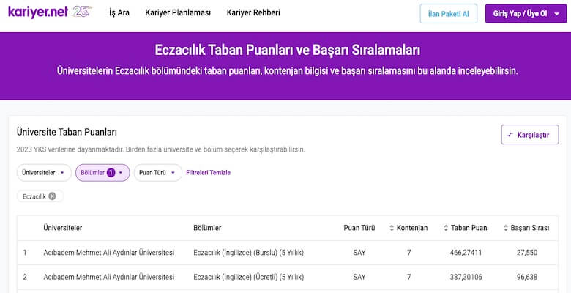571x293 pixels.
Task: Click Acıbadem university name in row 1
Action: tap(109, 253)
